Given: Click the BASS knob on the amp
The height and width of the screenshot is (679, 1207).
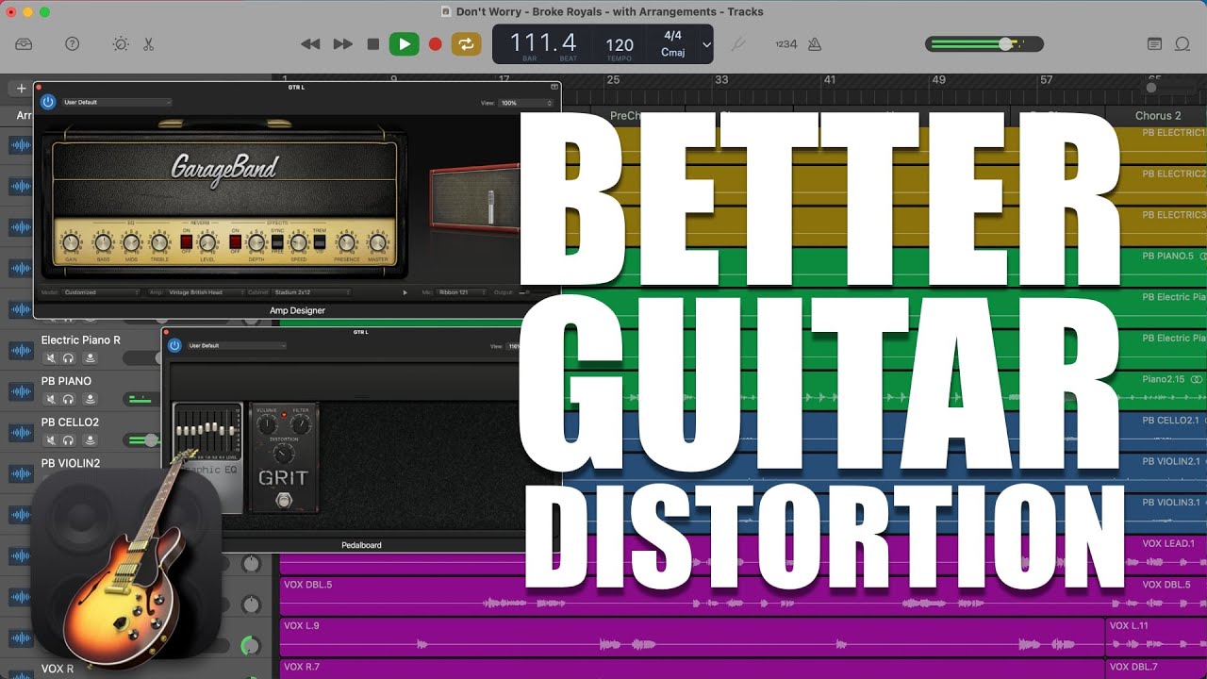Looking at the screenshot, I should (102, 242).
